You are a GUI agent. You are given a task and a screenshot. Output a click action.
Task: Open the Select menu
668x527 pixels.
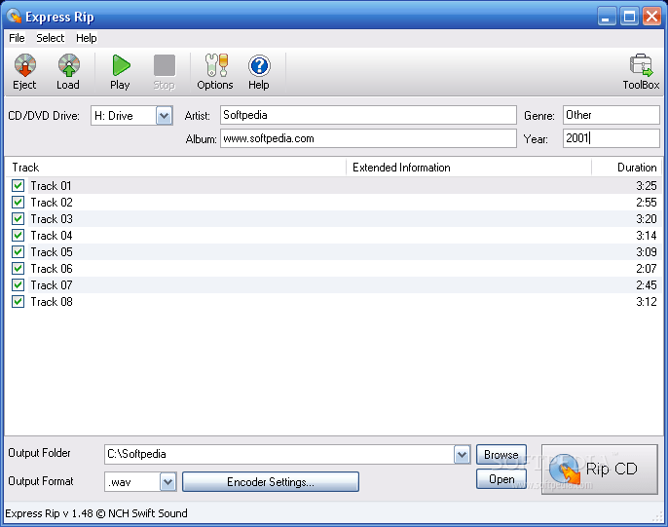coord(51,38)
